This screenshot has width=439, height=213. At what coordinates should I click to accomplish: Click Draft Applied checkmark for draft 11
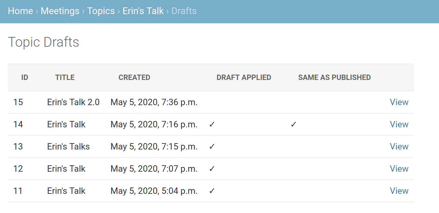212,191
